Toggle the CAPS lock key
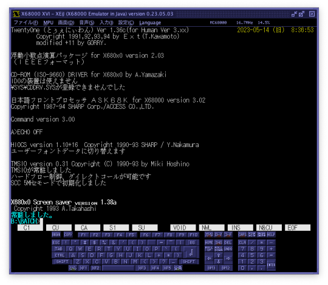Viewport: 328px width, 285px height. point(242,235)
